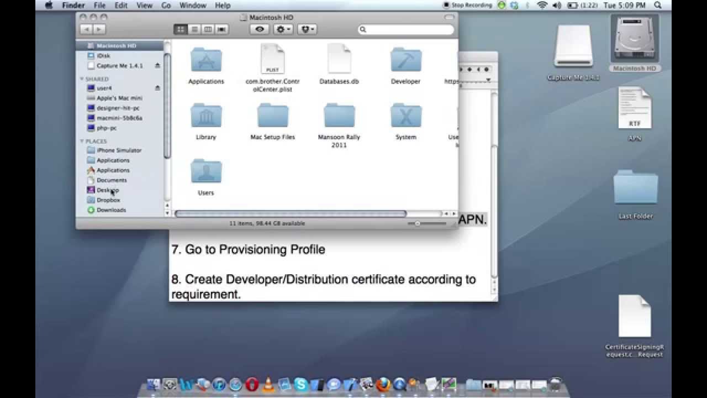Viewport: 707px width, 398px height.
Task: Select Documents in sidebar
Action: click(112, 180)
